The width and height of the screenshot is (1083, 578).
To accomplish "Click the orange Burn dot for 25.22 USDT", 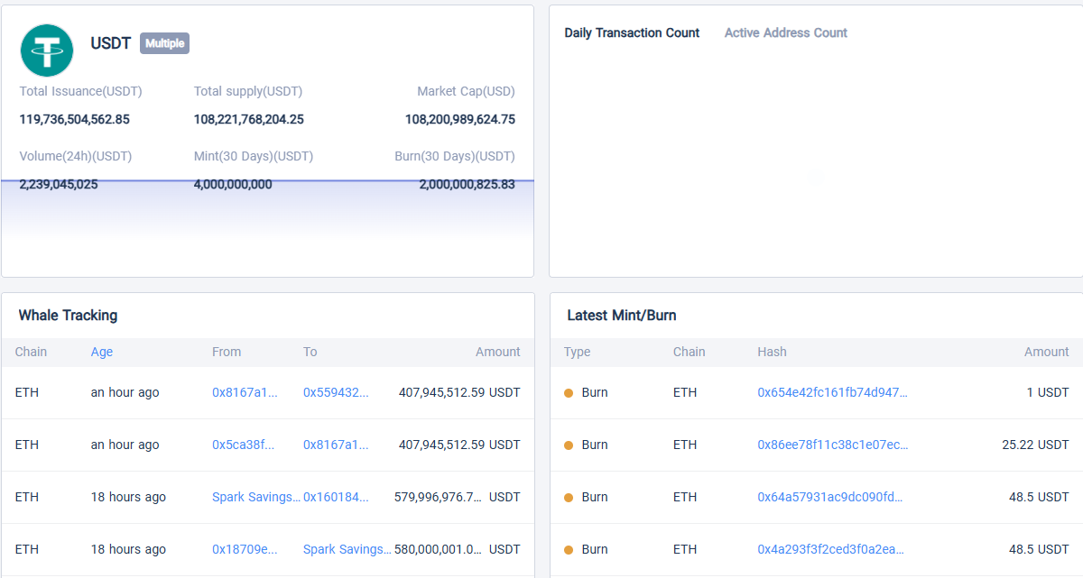I will click(569, 445).
